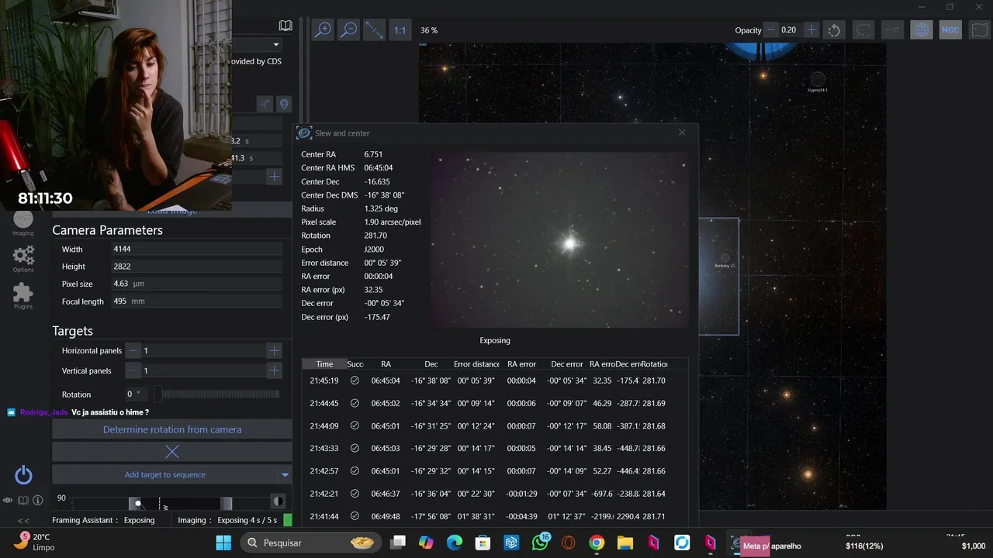
Task: Edit the Focal length 495 field
Action: coord(196,301)
